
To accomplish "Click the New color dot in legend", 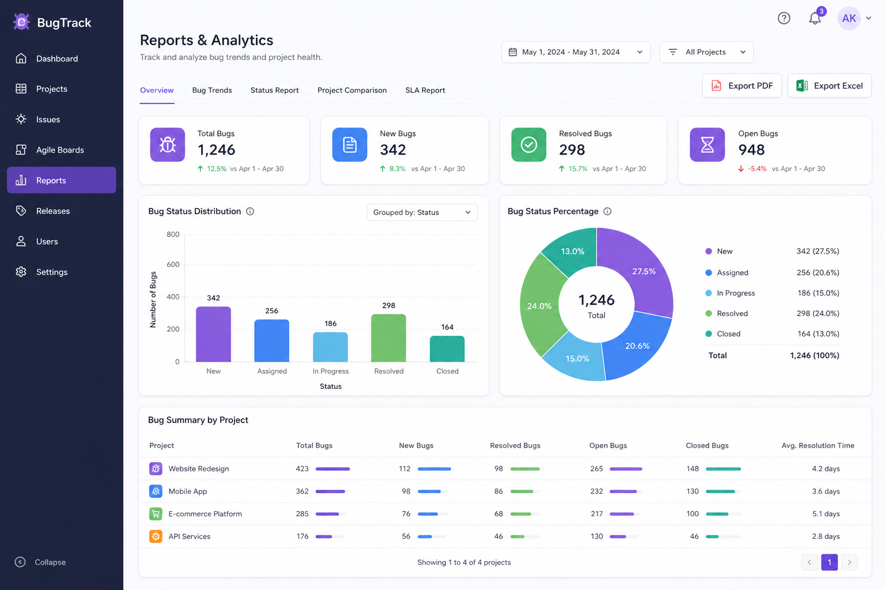I will coord(709,251).
